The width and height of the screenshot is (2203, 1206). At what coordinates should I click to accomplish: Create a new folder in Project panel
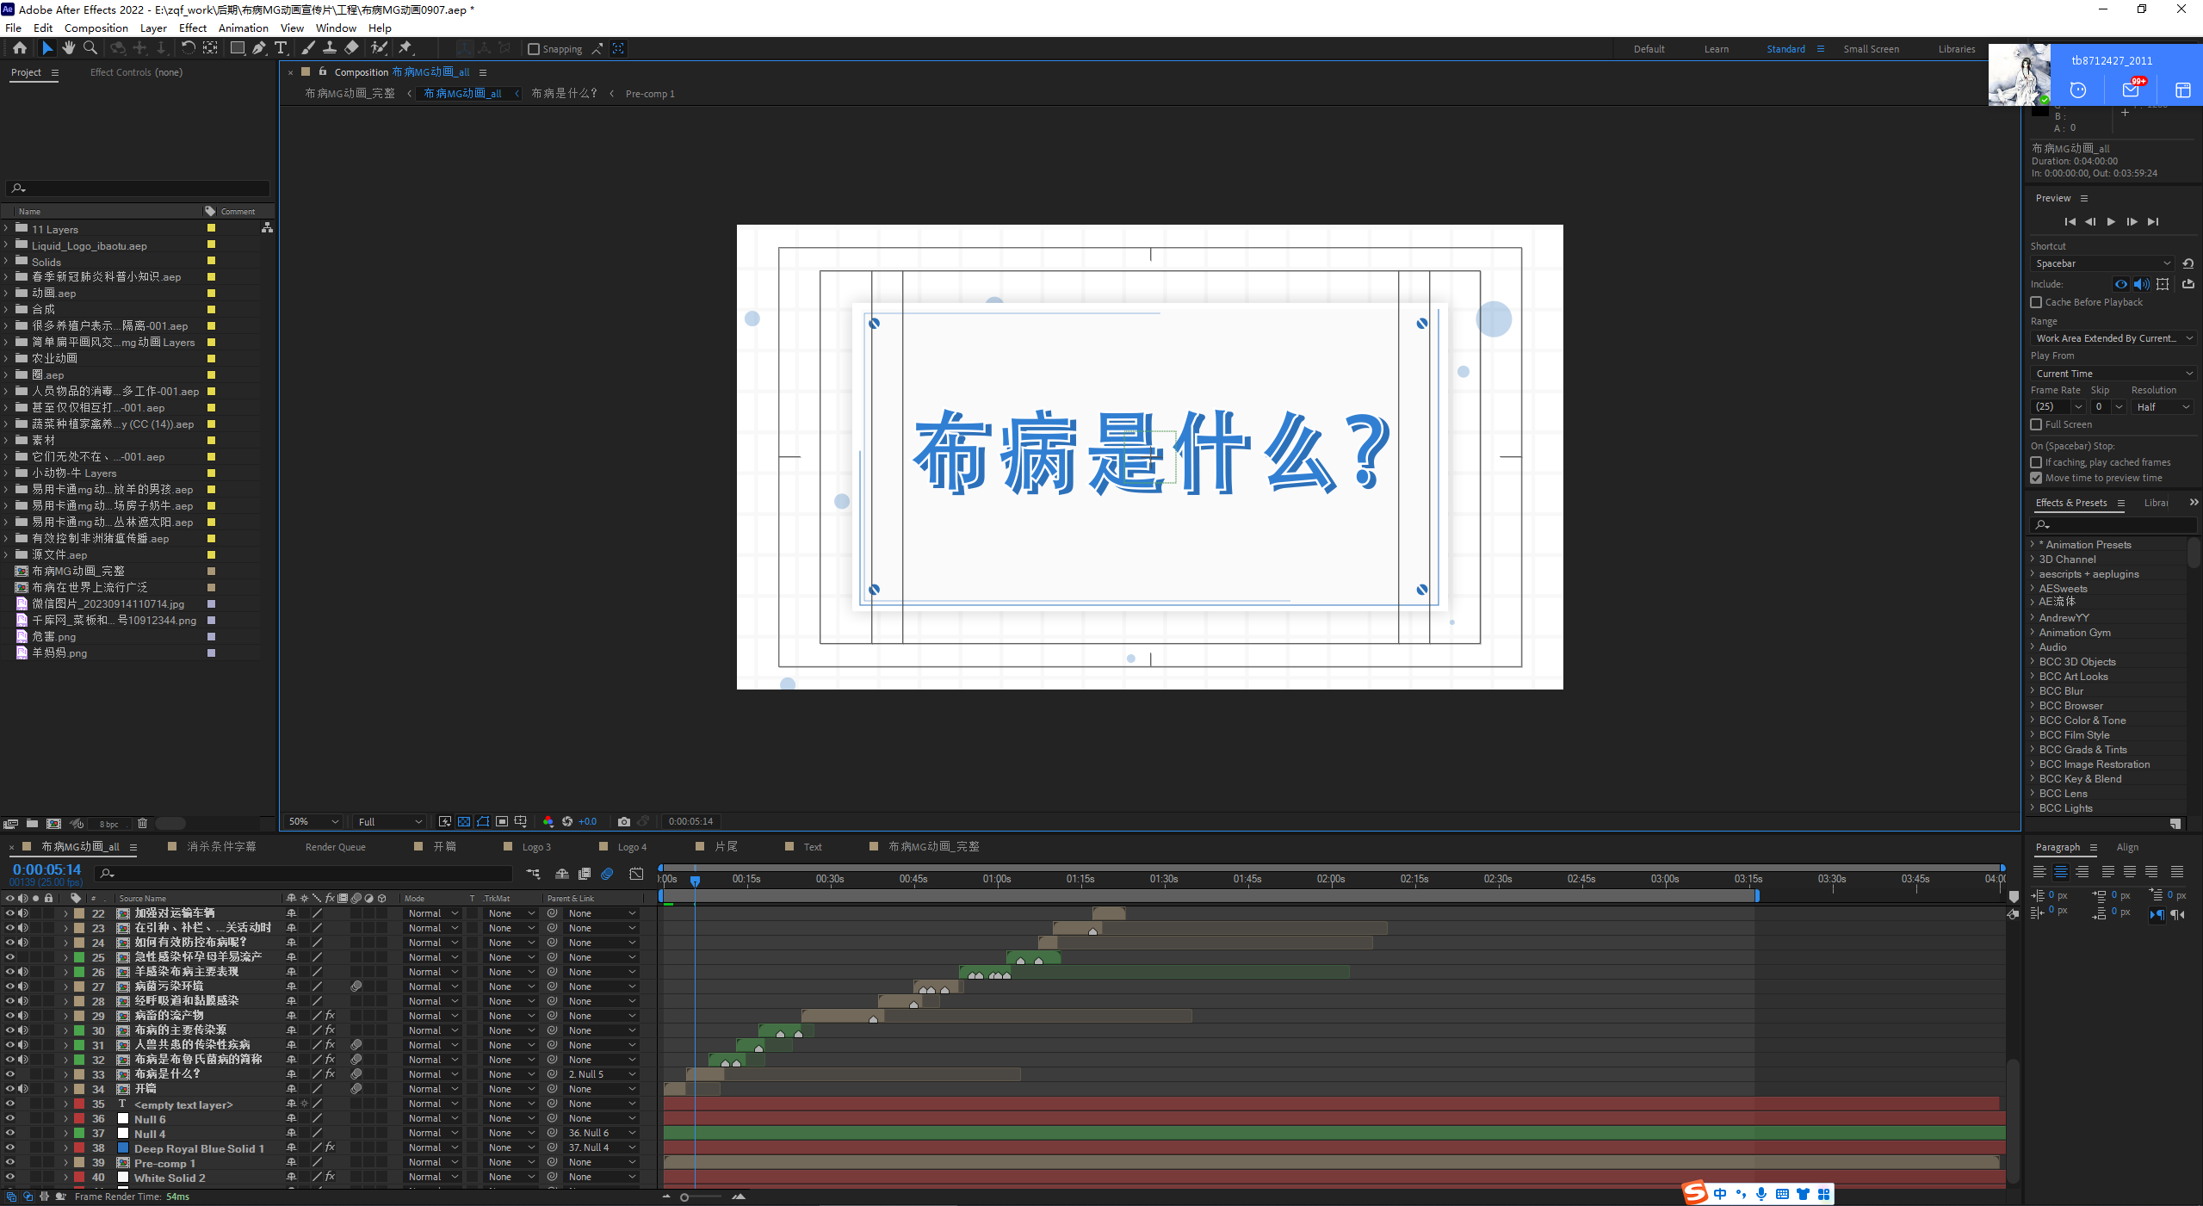pyautogui.click(x=32, y=824)
